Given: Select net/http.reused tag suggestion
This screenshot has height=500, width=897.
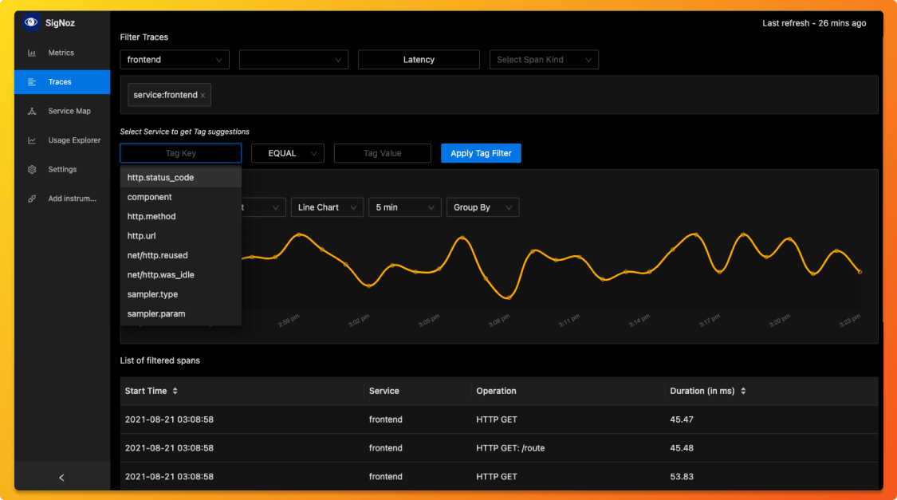Looking at the screenshot, I should pyautogui.click(x=181, y=255).
